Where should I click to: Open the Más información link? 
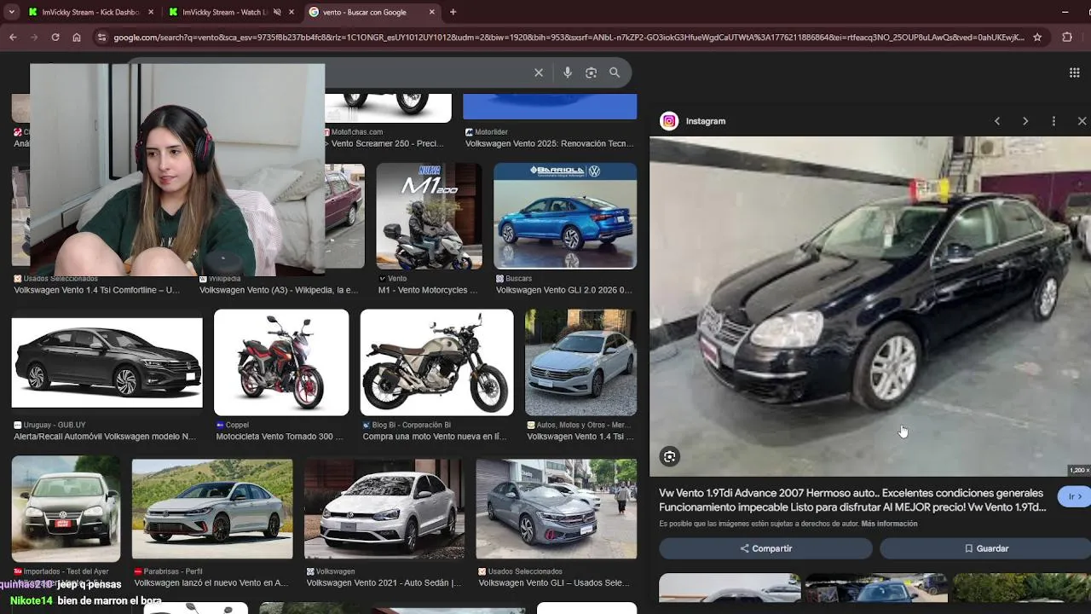pyautogui.click(x=889, y=524)
